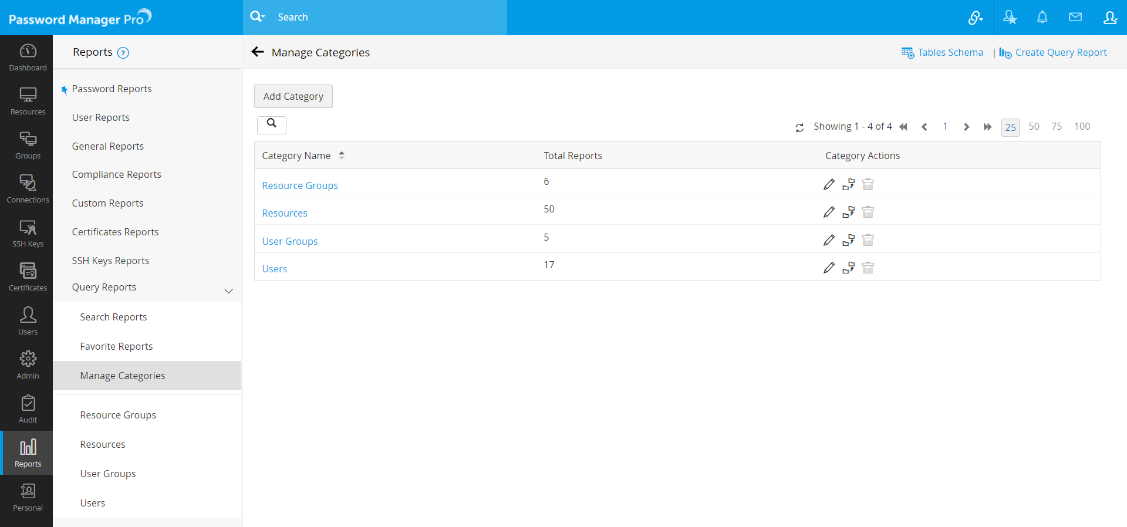Screen dimensions: 1127x527
Task: Open Users in the dark sidebar
Action: pyautogui.click(x=28, y=322)
